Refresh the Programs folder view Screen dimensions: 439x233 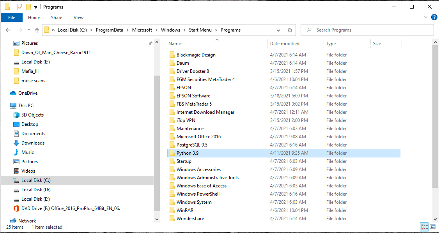(290, 30)
